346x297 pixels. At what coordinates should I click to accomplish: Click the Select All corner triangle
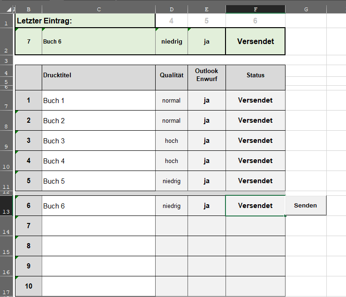pos(9,9)
